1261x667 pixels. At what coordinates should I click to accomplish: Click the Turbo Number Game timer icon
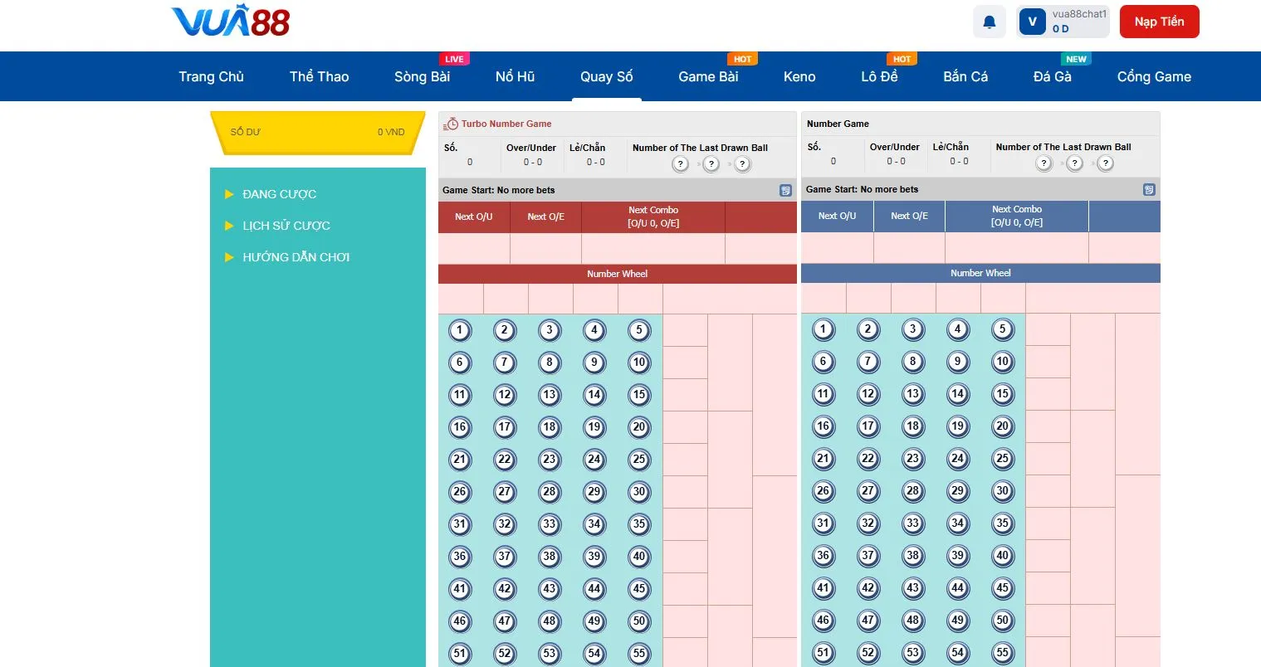pos(452,124)
